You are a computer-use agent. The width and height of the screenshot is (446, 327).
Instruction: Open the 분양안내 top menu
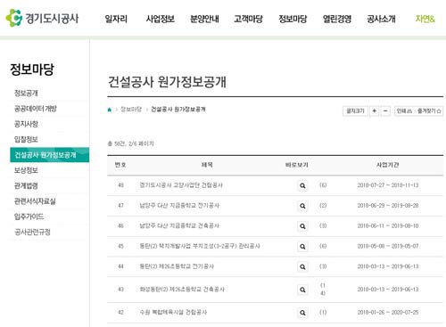204,19
